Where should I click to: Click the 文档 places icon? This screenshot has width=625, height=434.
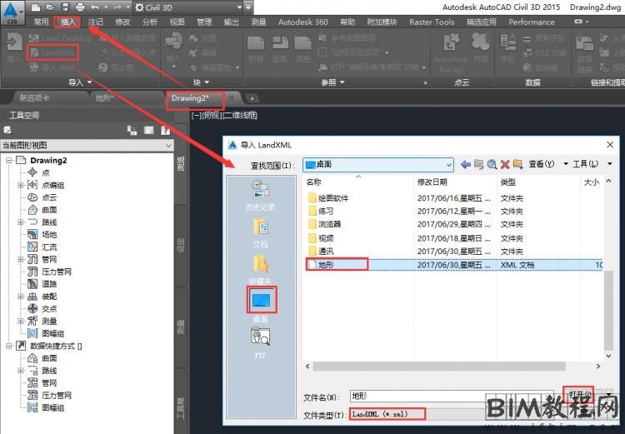260,232
